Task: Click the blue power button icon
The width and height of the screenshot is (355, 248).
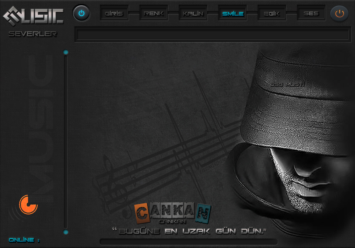Action: [x=81, y=13]
